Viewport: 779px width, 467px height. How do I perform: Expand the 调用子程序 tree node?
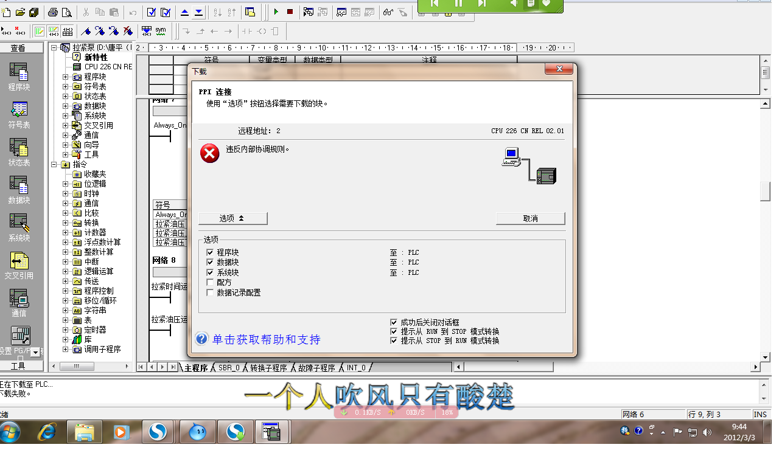(66, 349)
